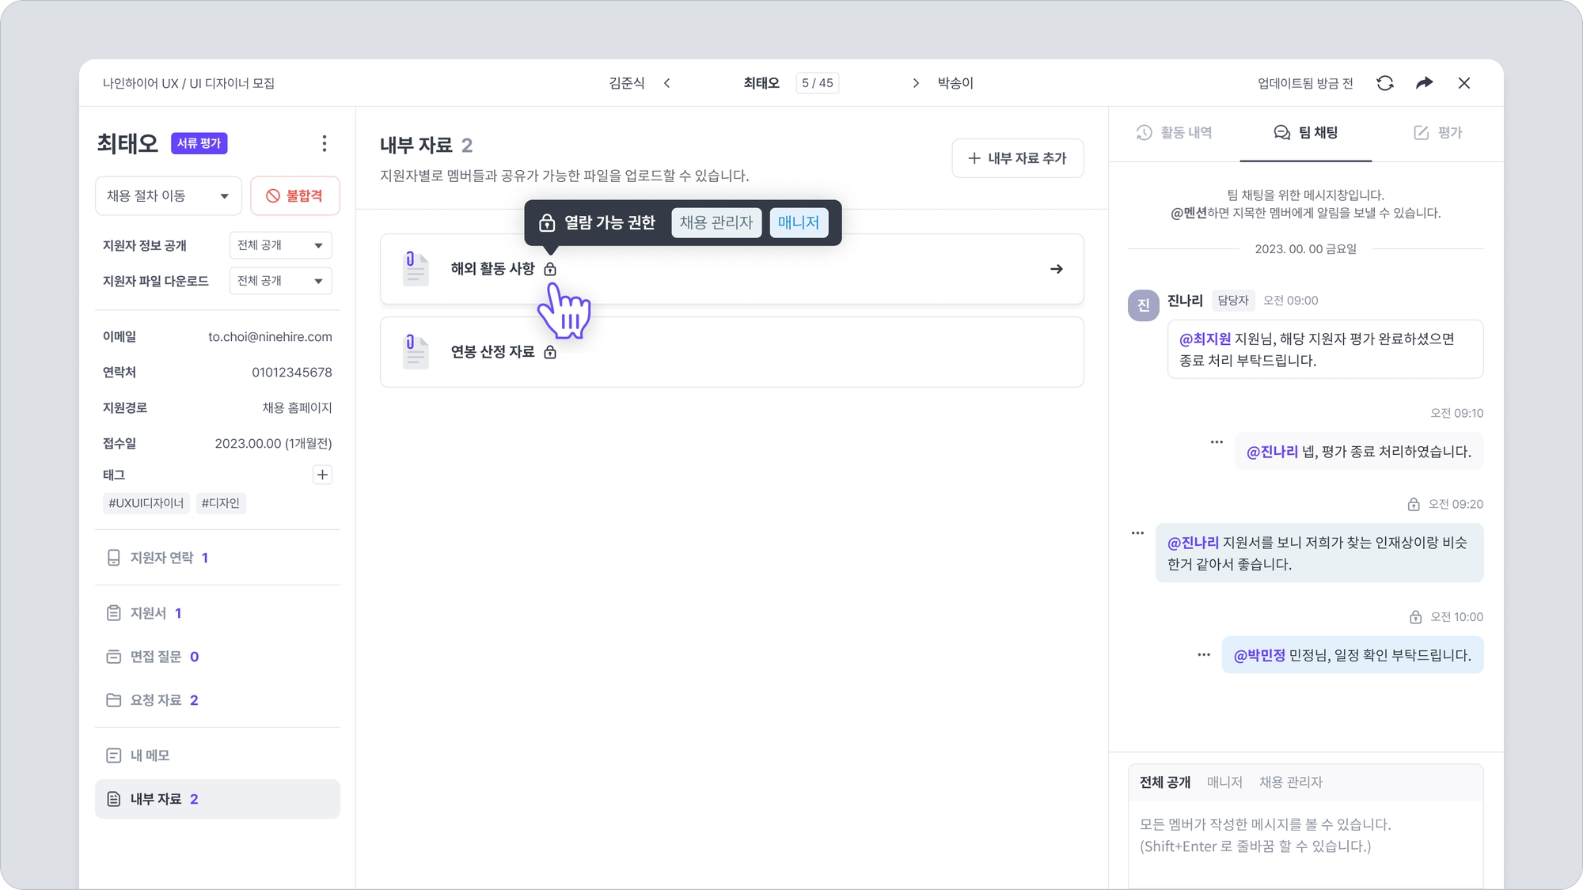This screenshot has height=890, width=1583.
Task: Expand the 지원자 파일 다운로드 dropdown
Action: [280, 281]
